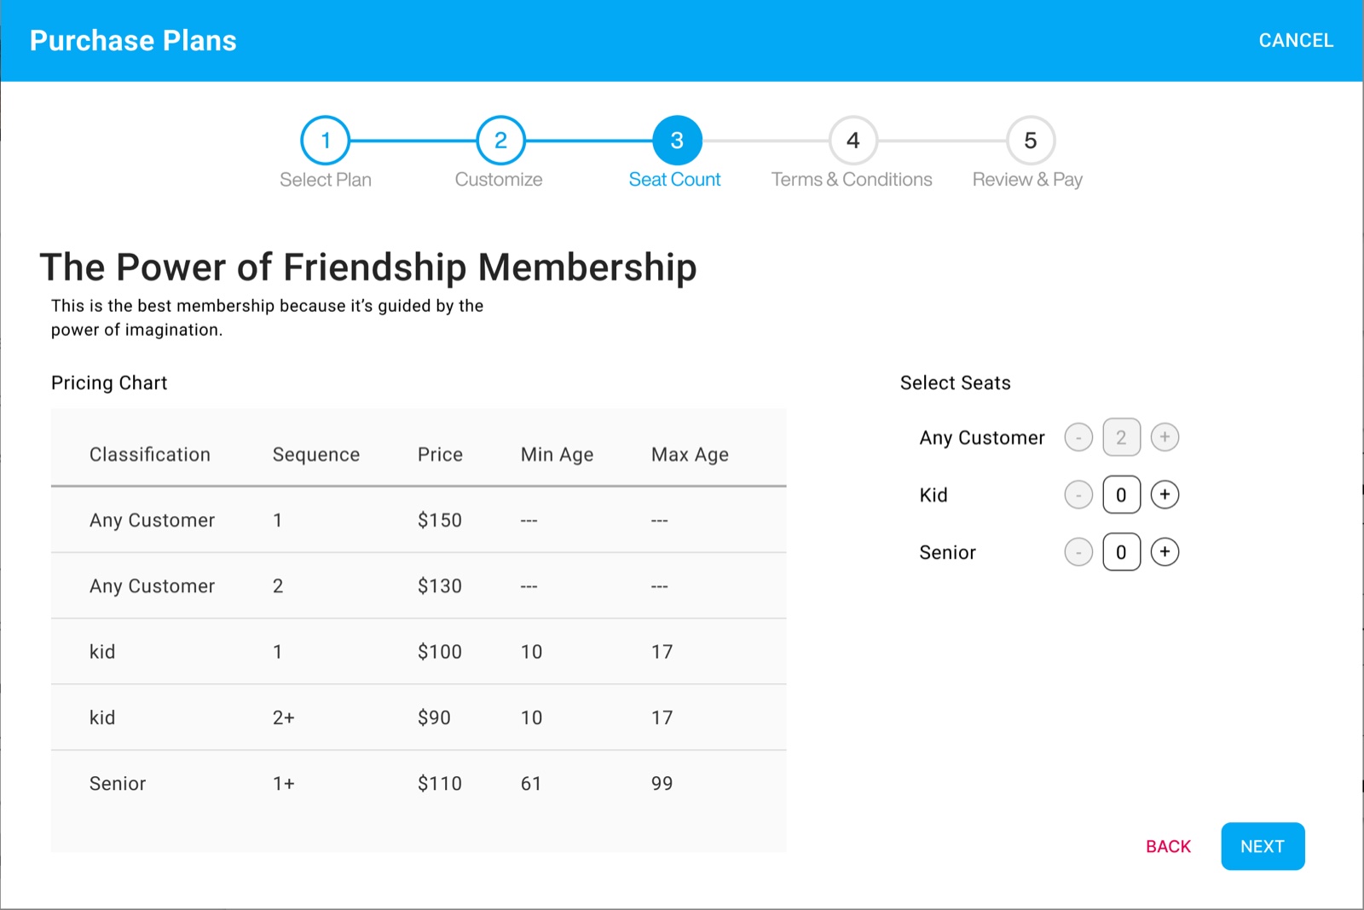The height and width of the screenshot is (910, 1364).
Task: Select the $100 price cell
Action: tap(440, 651)
